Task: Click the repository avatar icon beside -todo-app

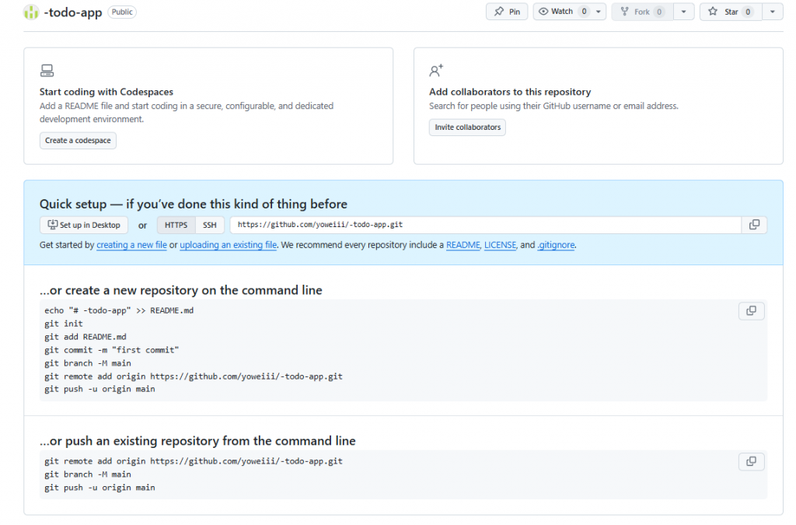Action: 31,12
